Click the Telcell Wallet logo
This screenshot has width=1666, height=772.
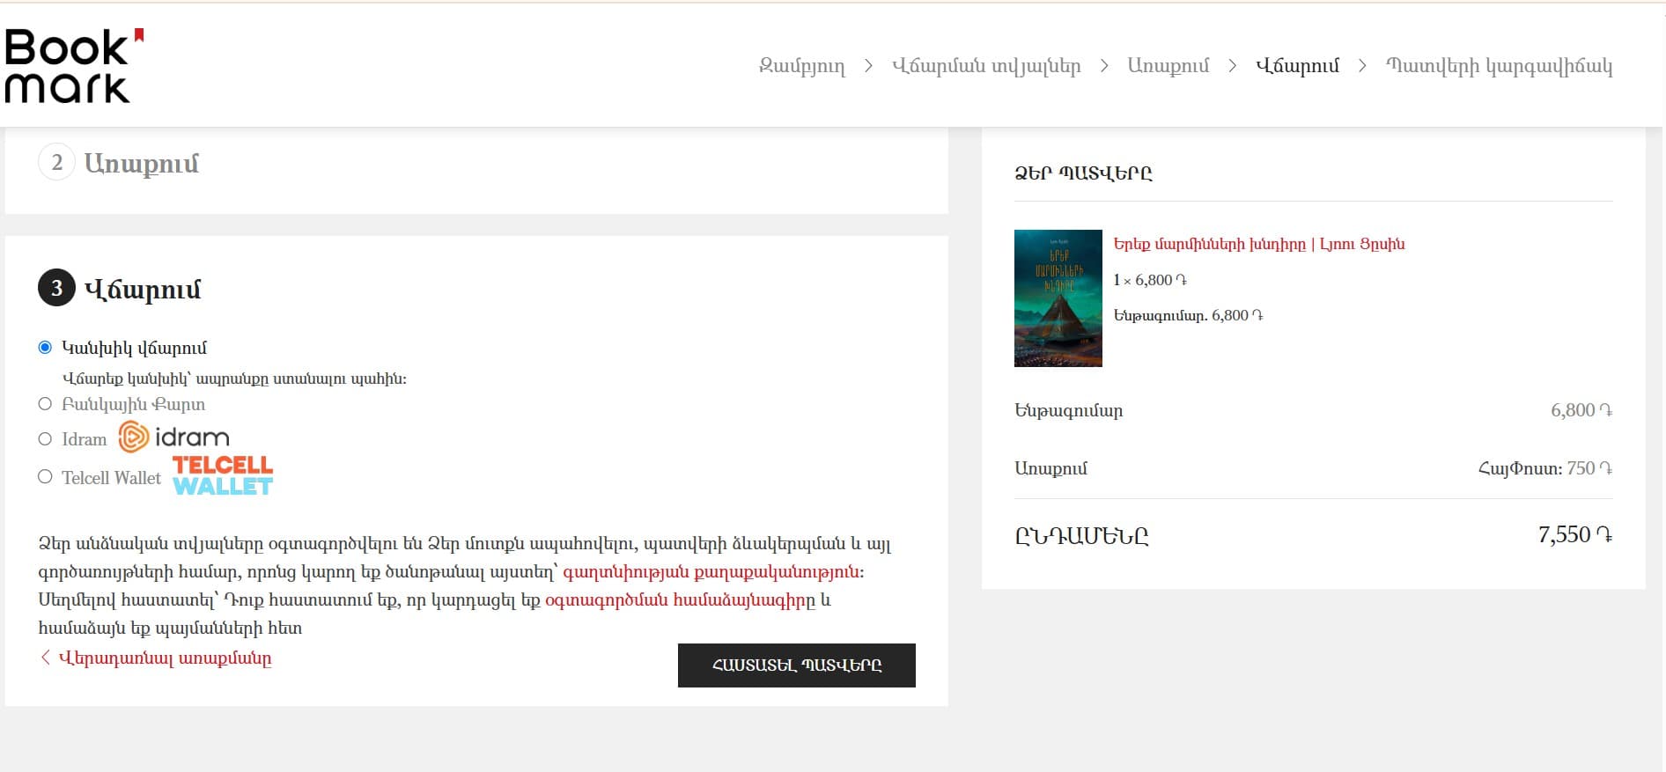[223, 476]
